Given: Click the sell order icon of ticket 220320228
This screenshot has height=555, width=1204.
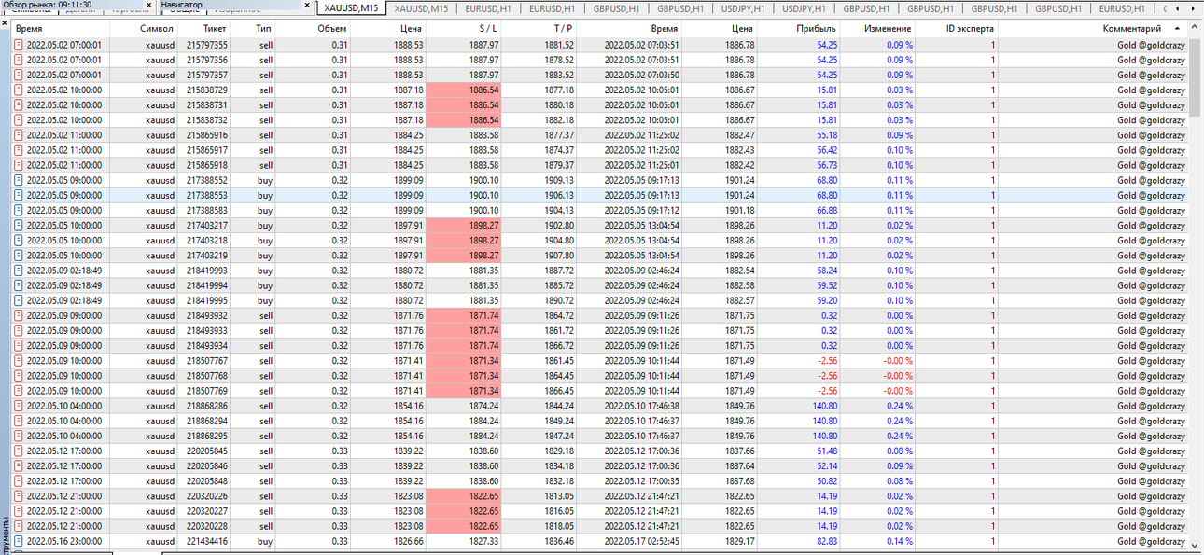Looking at the screenshot, I should coord(19,526).
